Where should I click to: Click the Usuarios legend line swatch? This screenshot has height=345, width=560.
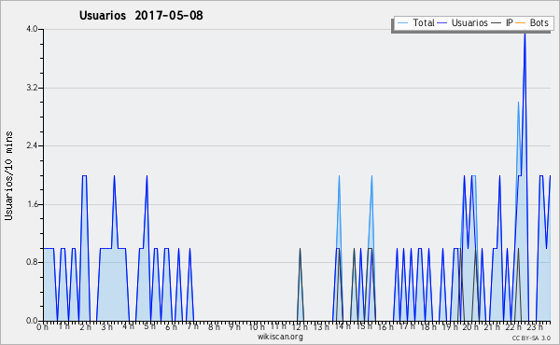442,23
